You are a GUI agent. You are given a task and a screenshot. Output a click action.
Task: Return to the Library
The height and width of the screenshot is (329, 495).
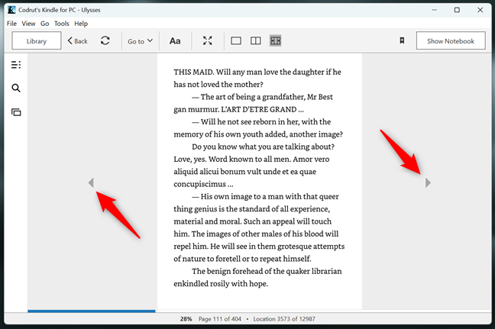[x=37, y=40]
